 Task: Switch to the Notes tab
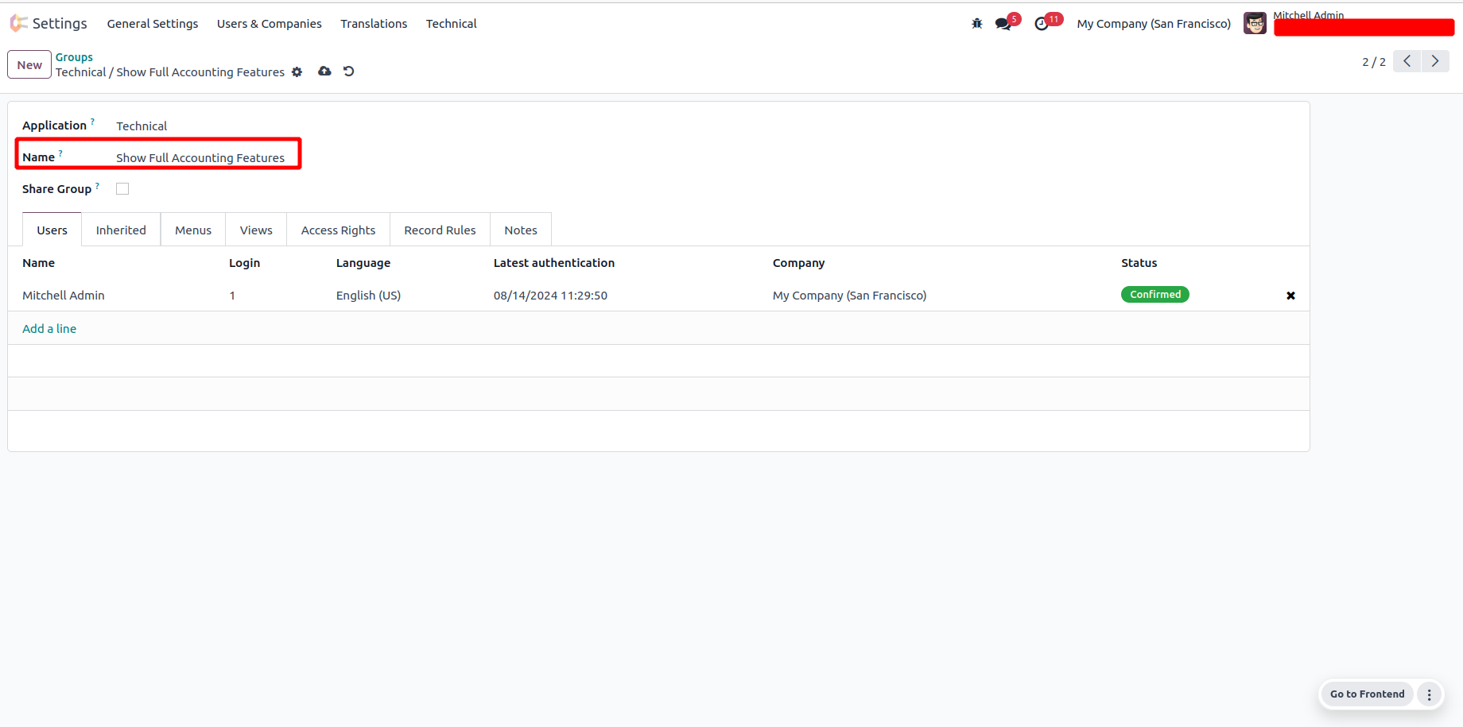[521, 230]
